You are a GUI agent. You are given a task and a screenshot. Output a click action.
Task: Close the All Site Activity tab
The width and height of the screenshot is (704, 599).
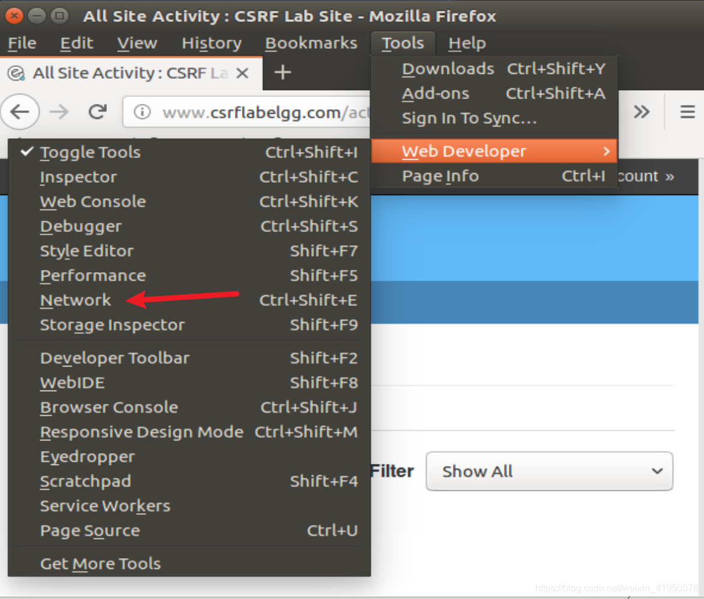click(x=243, y=73)
